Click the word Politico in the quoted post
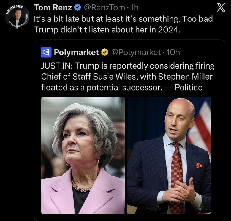The height and width of the screenshot is (221, 231). tap(189, 88)
